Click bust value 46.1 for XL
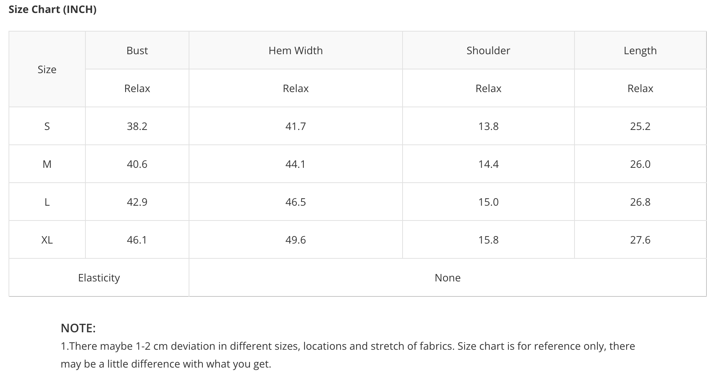 coord(137,240)
